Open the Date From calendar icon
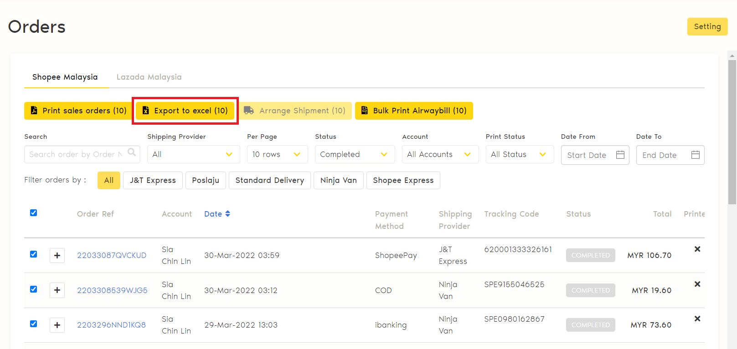Screen dimensions: 737x349 (x=620, y=155)
